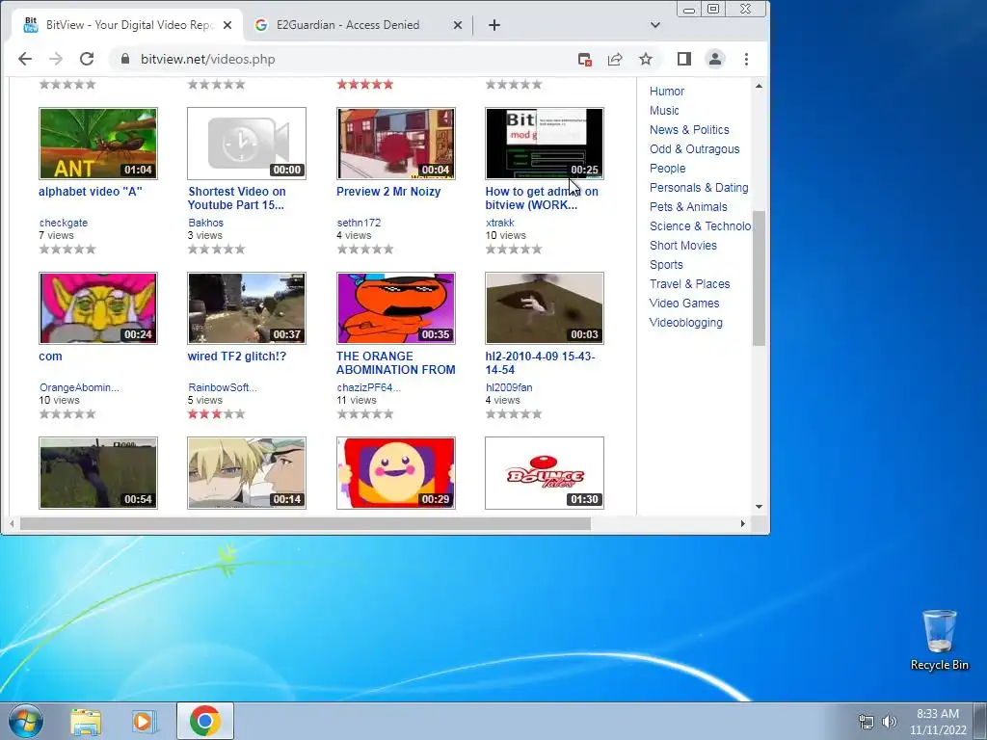
Task: Open Windows Explorer from taskbar
Action: click(x=86, y=722)
